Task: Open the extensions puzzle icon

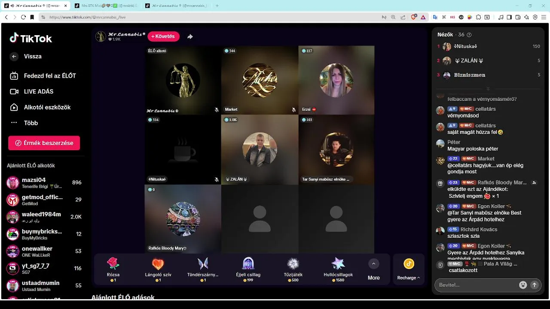Action: (478, 17)
